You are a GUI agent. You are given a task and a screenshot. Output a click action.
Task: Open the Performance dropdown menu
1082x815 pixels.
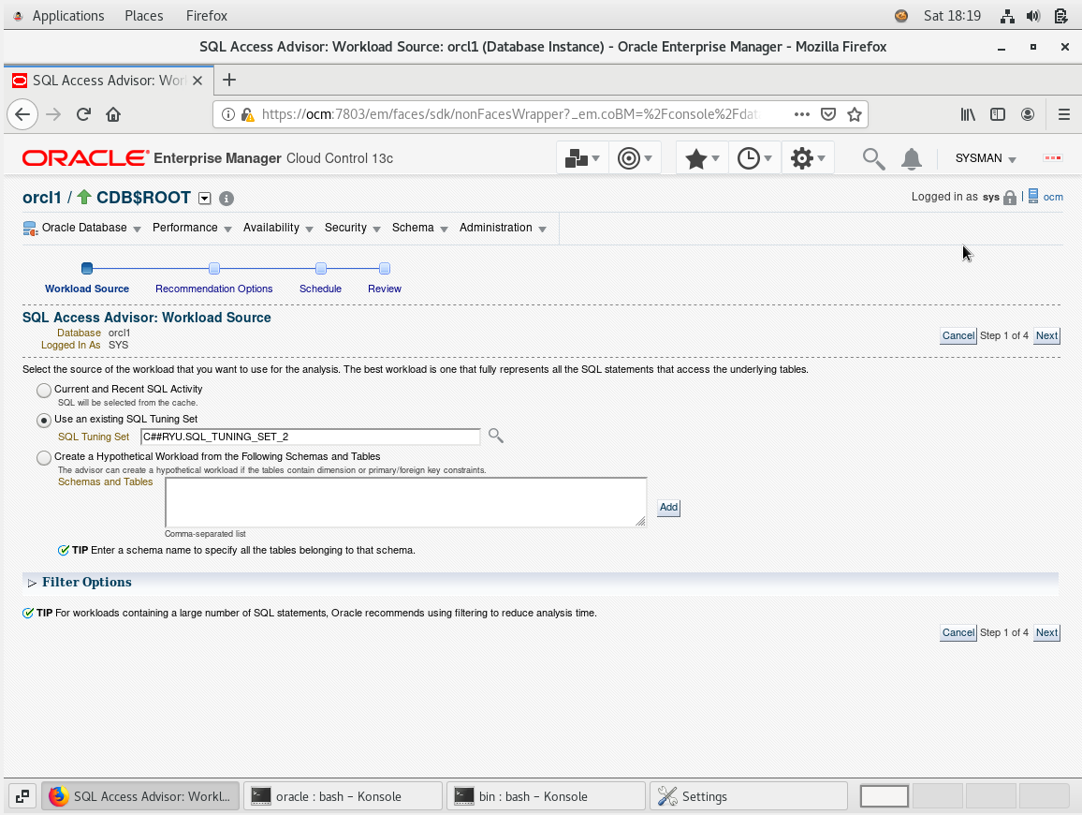[192, 228]
